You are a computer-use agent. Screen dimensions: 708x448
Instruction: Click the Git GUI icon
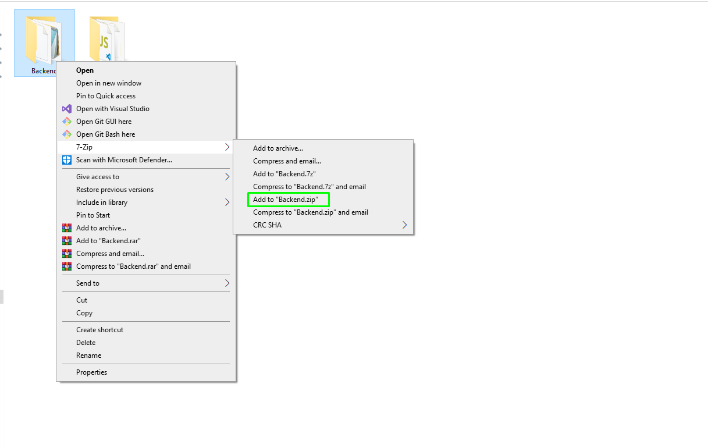[x=66, y=122]
